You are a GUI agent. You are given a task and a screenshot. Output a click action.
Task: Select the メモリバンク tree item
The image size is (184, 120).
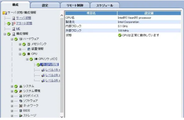[39, 44]
